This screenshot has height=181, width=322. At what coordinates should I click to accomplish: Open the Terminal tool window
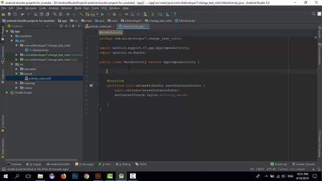(14, 164)
